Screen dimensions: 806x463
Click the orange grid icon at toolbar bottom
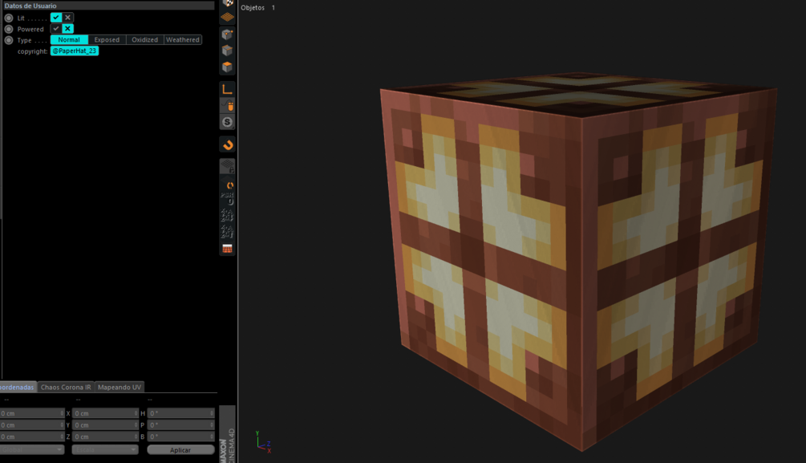[227, 249]
